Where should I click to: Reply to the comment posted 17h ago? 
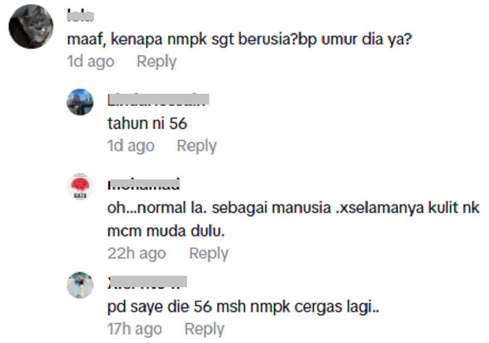[205, 329]
